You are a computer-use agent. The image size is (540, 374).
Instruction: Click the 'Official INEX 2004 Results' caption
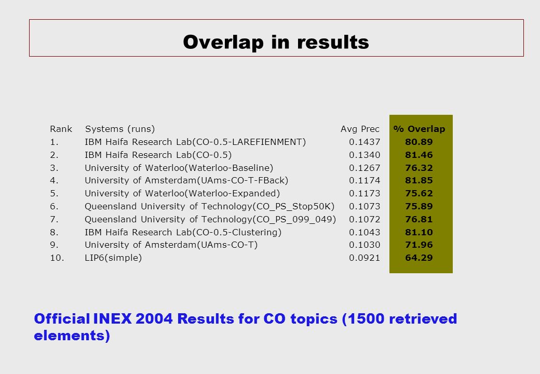pyautogui.click(x=245, y=327)
